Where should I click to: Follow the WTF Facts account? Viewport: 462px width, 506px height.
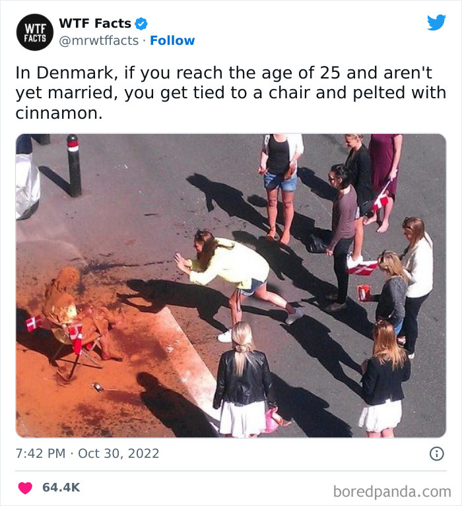pos(172,41)
